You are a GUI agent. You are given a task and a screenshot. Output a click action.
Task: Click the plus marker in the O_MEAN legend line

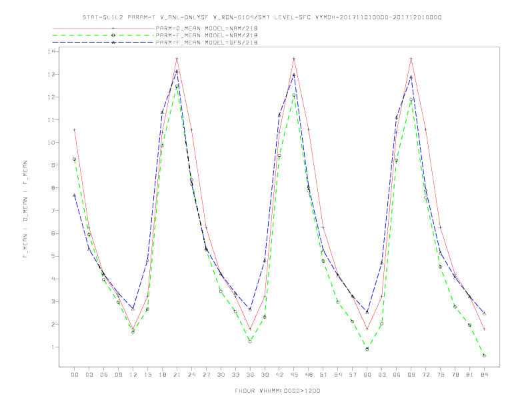[x=113, y=28]
